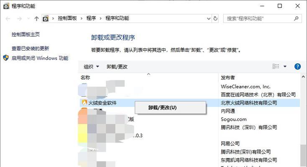
Task: Refresh the programs list
Action: click(215, 18)
